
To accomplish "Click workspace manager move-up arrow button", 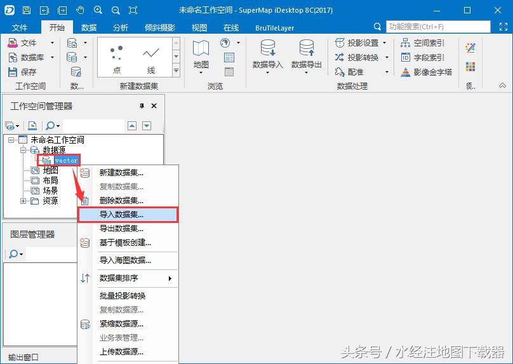I will point(132,126).
